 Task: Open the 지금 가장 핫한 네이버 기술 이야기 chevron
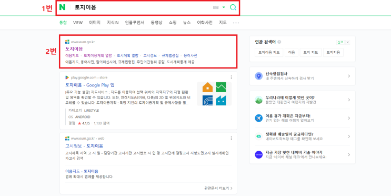click(349, 154)
